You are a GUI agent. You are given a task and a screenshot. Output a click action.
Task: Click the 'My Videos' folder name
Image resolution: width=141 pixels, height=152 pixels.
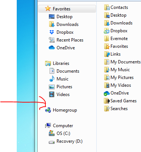coord(121,85)
